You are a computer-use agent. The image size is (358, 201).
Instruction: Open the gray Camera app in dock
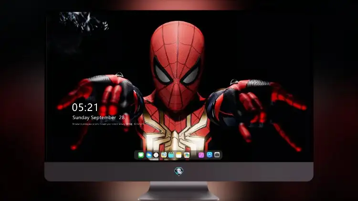tap(217, 155)
